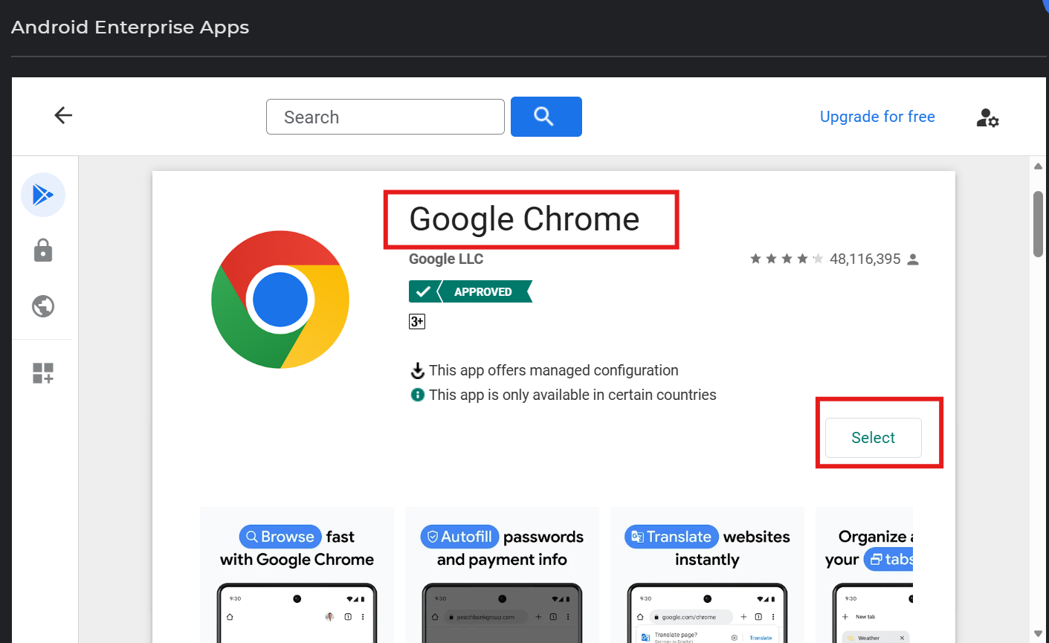Open organize apps grid icon
This screenshot has height=643, width=1049.
[43, 373]
